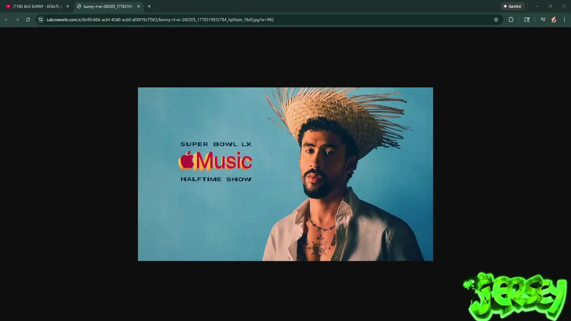
Task: Go back to the previous page
Action: pyautogui.click(x=7, y=20)
